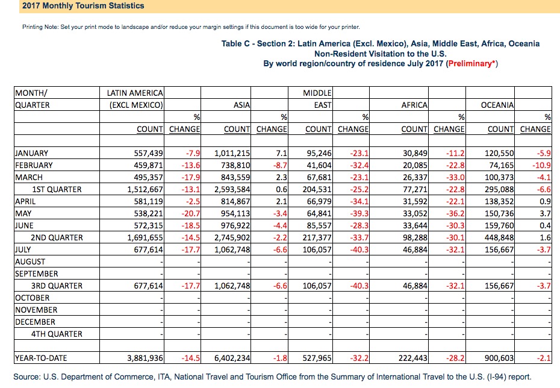Click January Africa count 30,849

(x=415, y=153)
